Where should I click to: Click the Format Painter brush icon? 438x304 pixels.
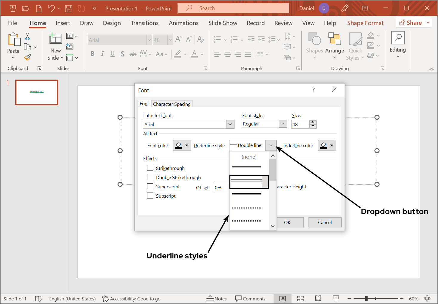tap(28, 57)
